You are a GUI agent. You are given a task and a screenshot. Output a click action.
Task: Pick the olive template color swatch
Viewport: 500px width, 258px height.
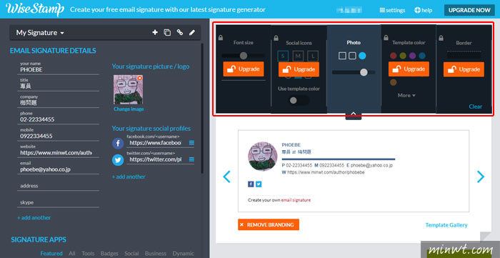pos(403,56)
